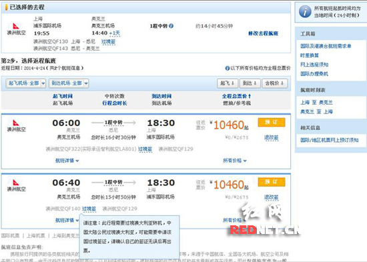Click the ¥10460 price of the 06:40 flight

point(230,185)
